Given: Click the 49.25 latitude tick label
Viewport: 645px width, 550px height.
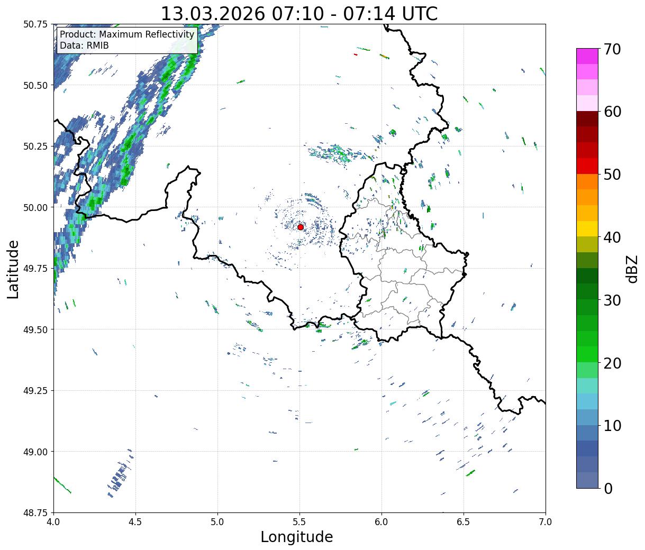Looking at the screenshot, I should [x=36, y=391].
